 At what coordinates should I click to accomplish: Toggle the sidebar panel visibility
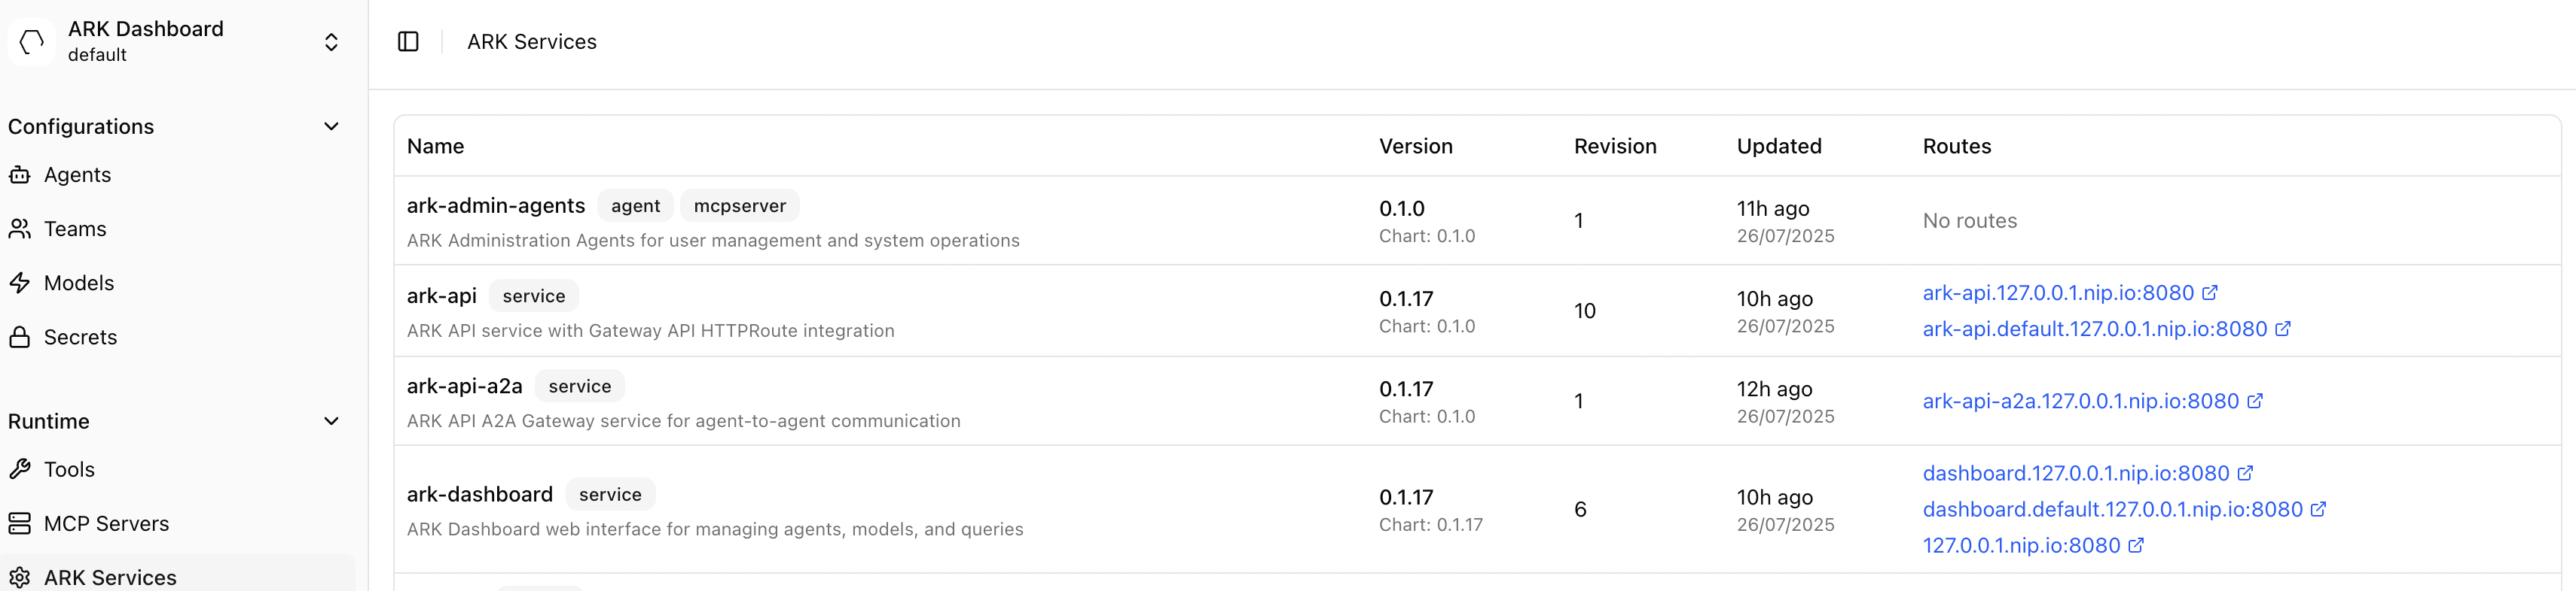coord(408,41)
